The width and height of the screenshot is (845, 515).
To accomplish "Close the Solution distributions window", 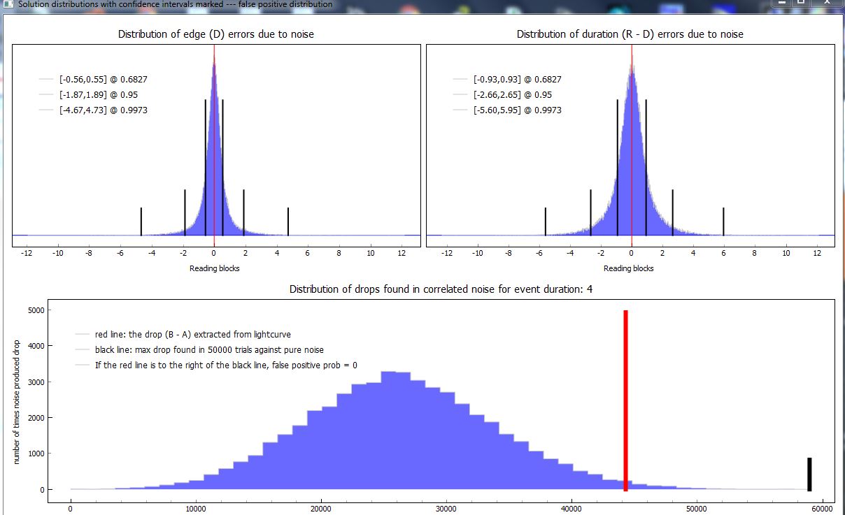I will pyautogui.click(x=828, y=3).
